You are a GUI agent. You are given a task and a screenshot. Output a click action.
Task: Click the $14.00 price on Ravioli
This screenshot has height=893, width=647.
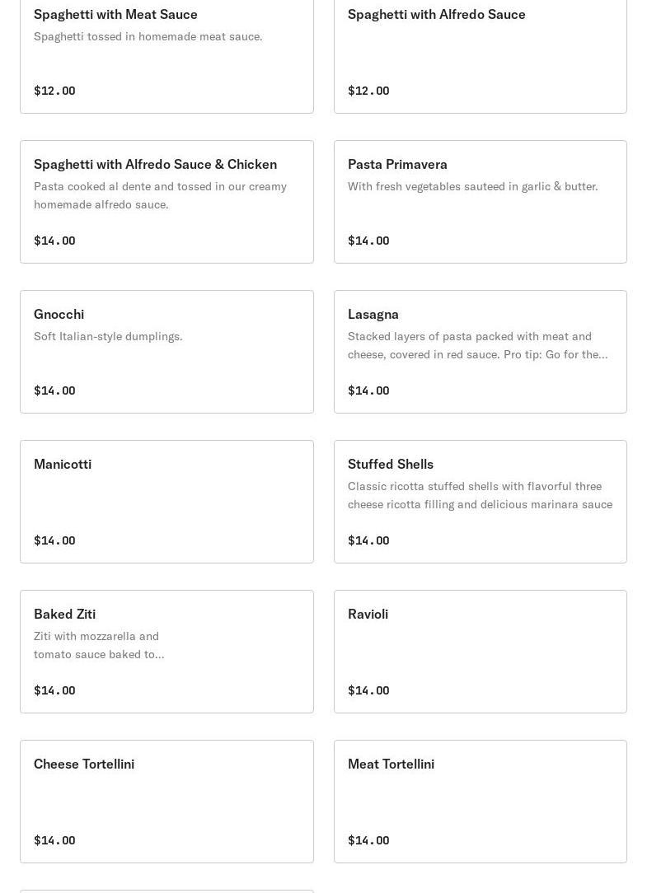[368, 690]
